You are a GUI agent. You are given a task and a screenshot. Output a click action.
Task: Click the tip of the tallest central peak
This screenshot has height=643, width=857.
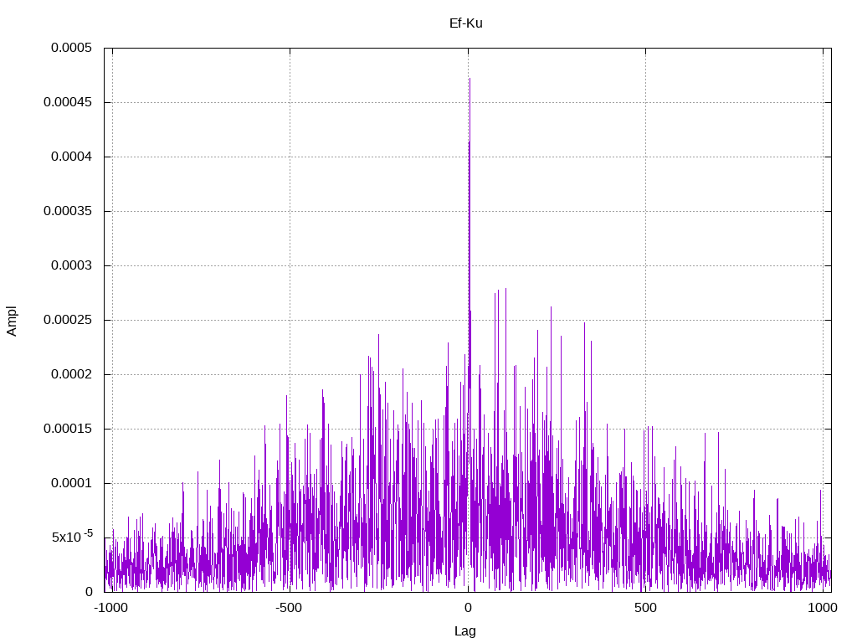pyautogui.click(x=470, y=79)
